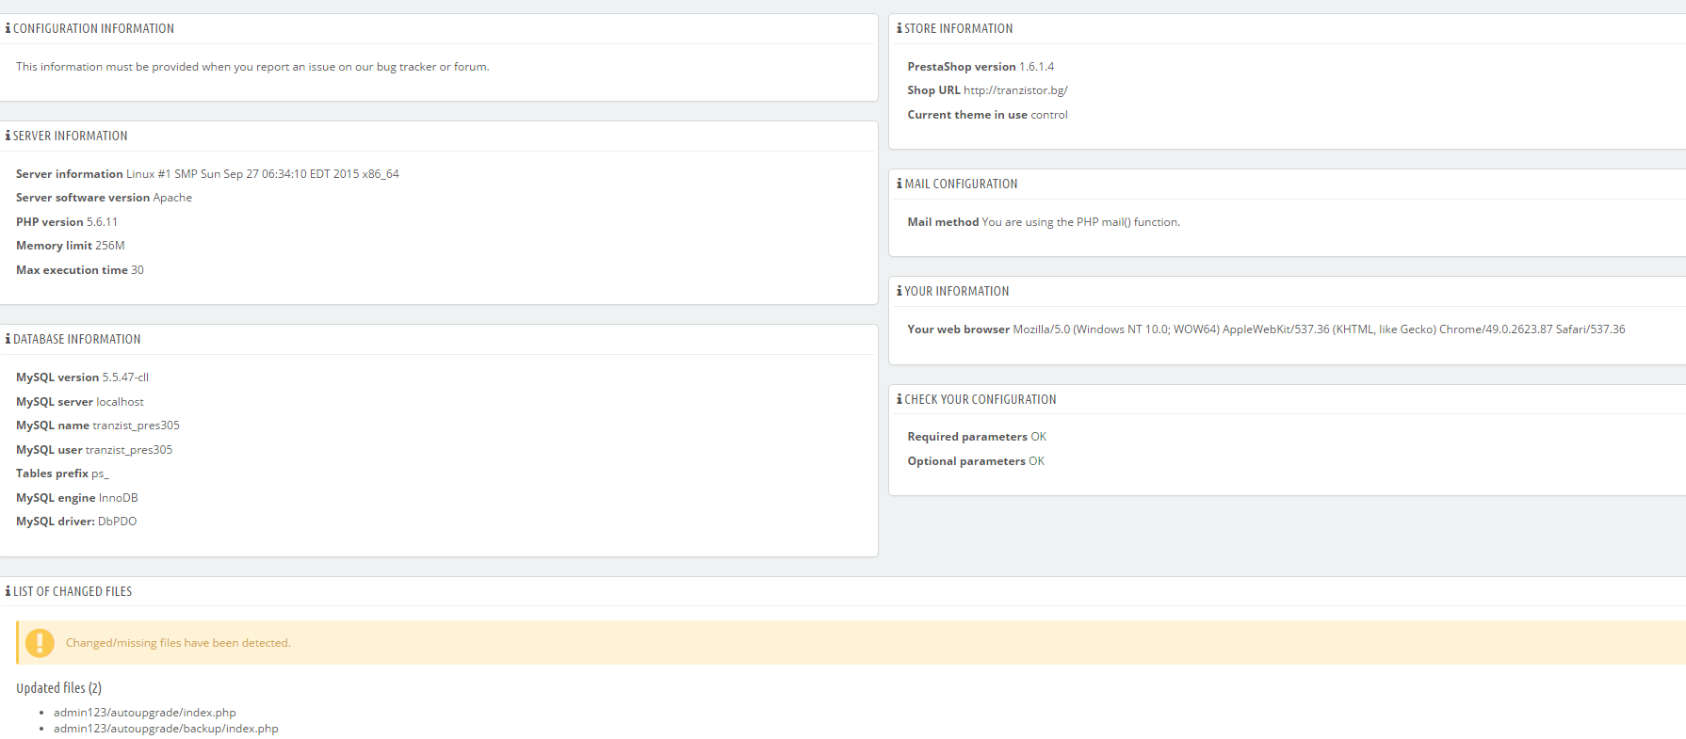Screen dimensions: 1686x739
Task: Click the info icon beside List of Changed Files
Action: [8, 591]
